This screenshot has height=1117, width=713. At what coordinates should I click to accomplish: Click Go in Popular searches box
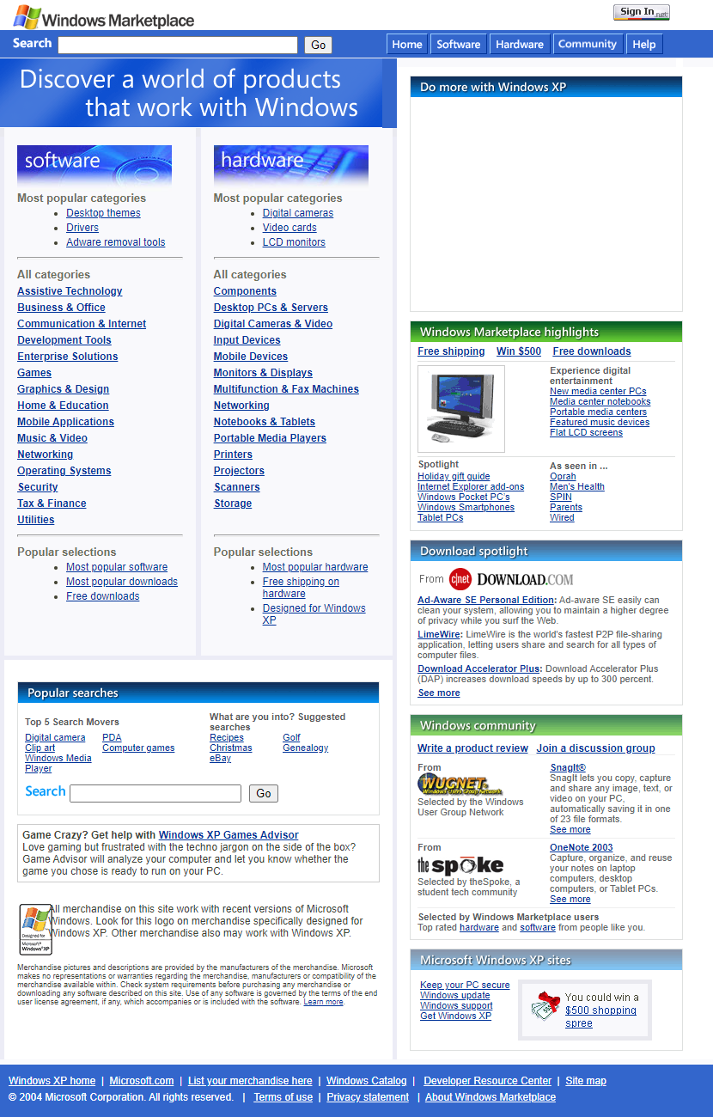point(264,793)
